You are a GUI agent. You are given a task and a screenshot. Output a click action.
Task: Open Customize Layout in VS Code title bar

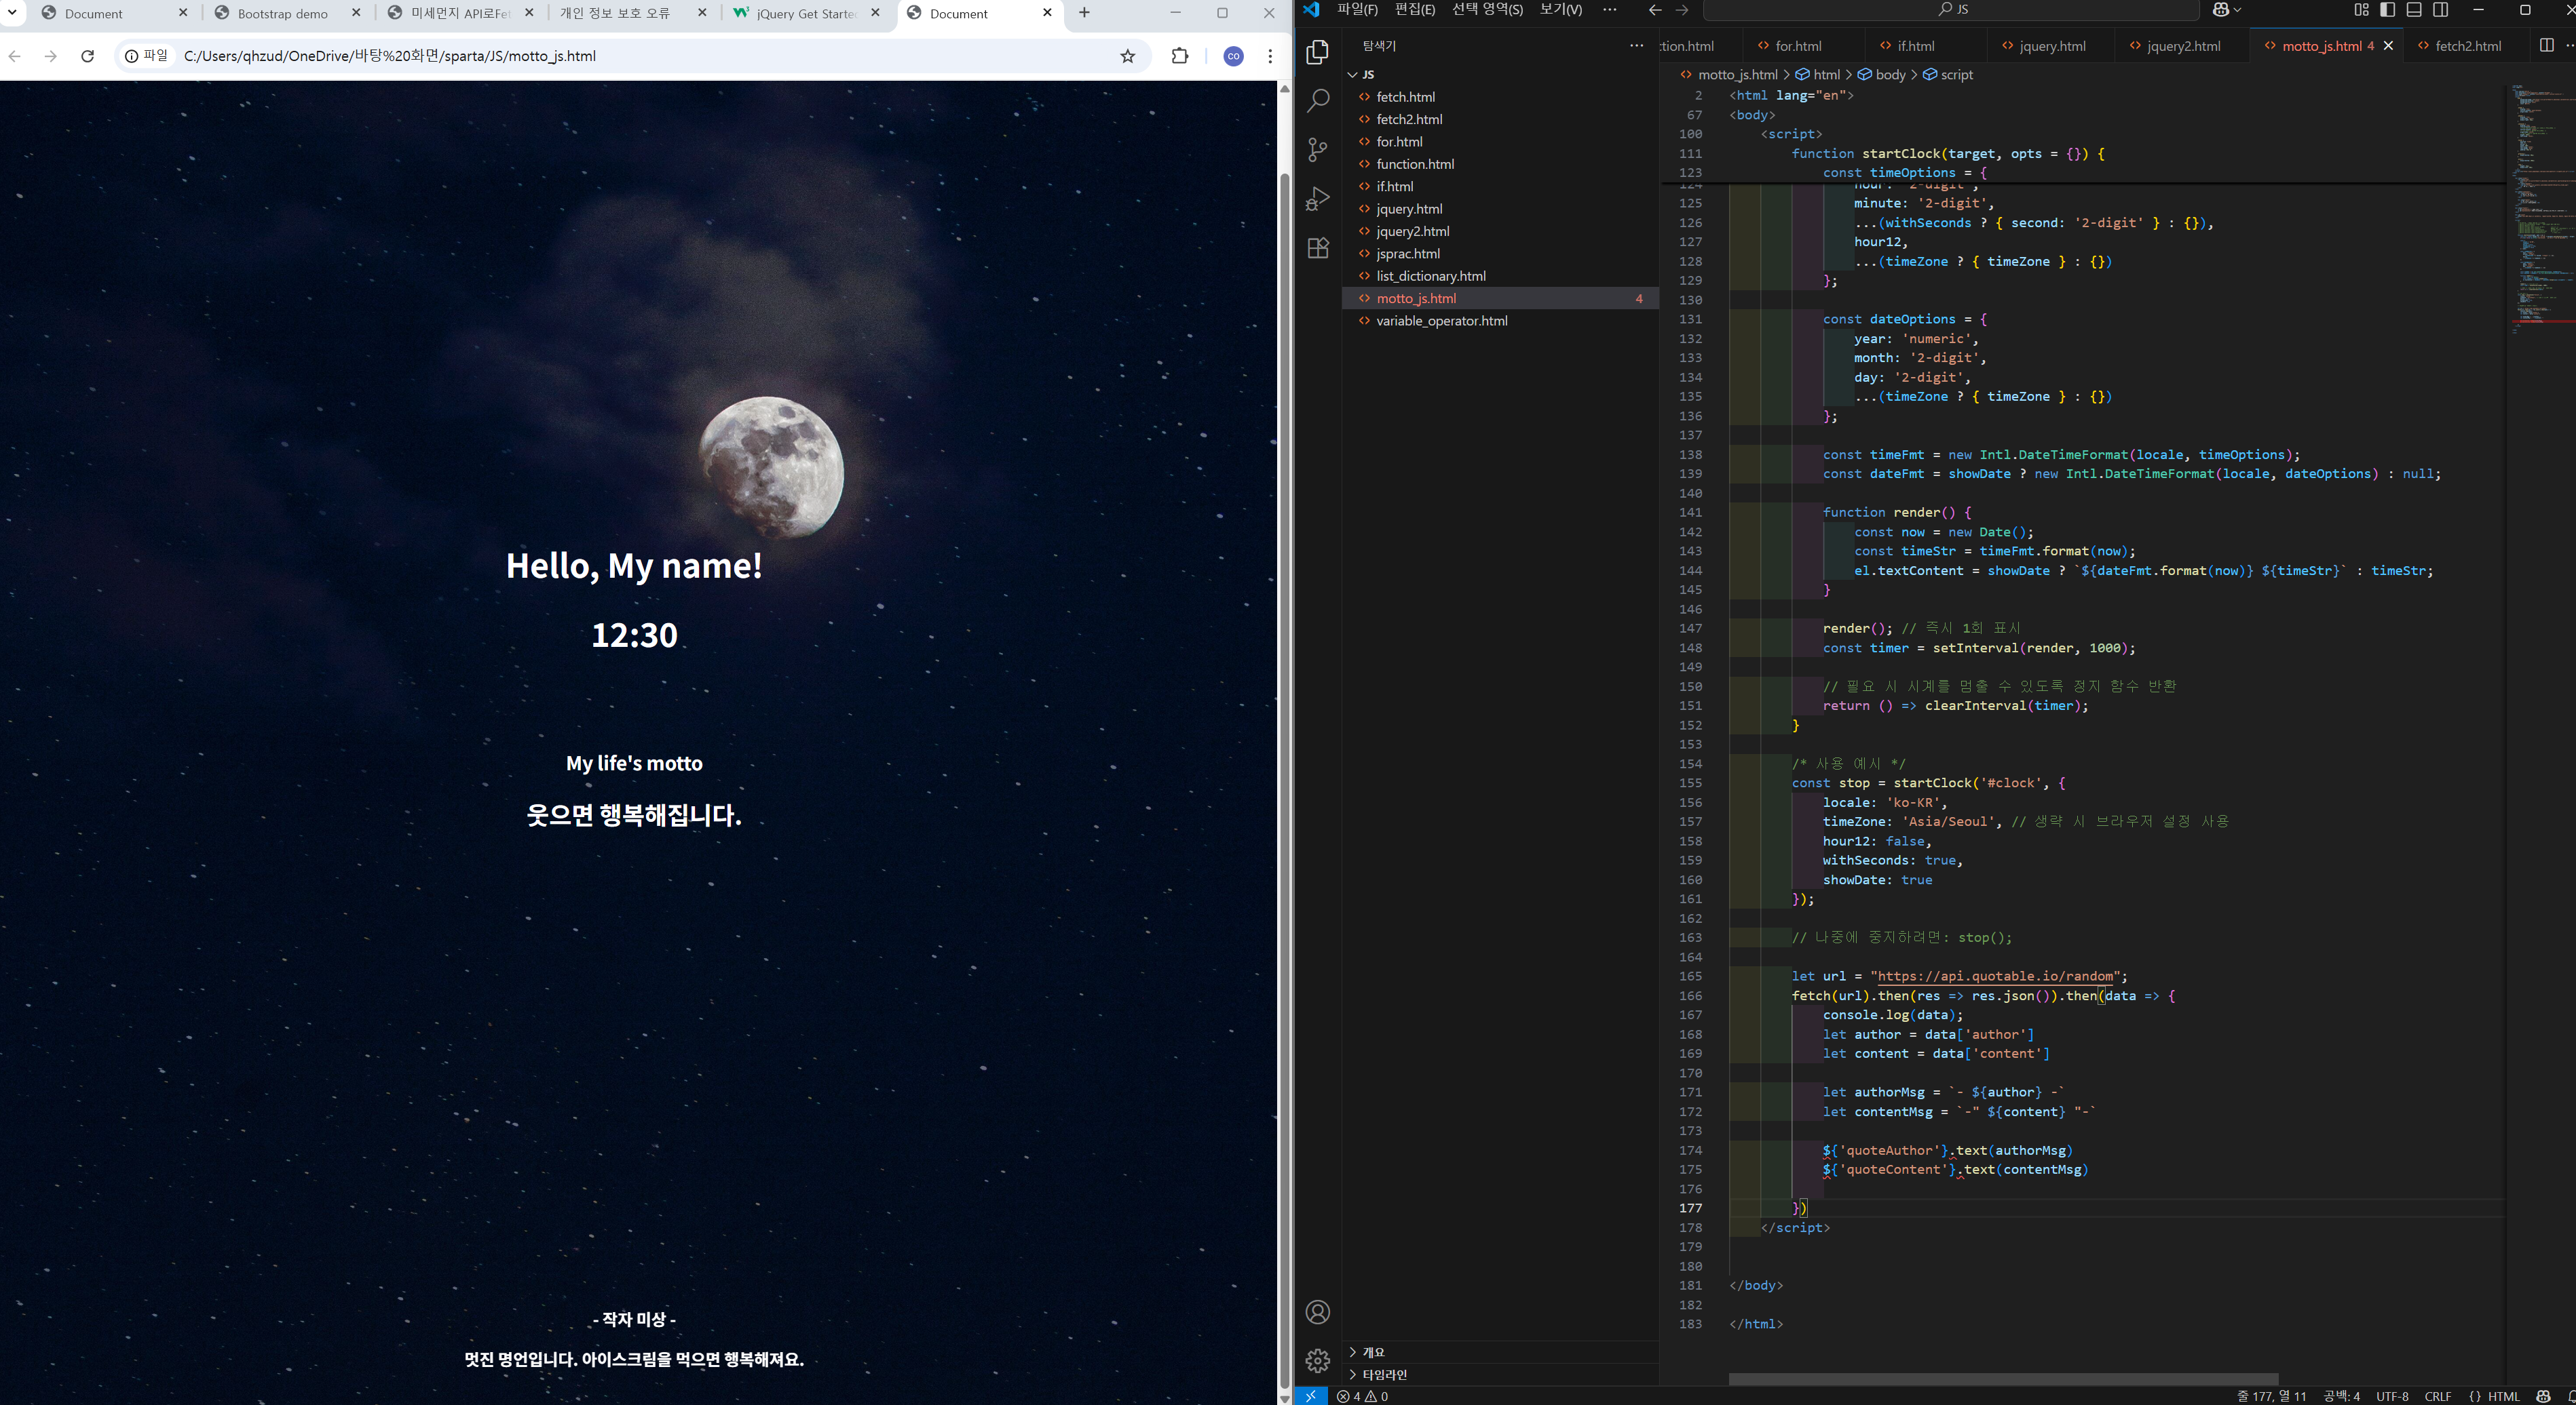2362,10
